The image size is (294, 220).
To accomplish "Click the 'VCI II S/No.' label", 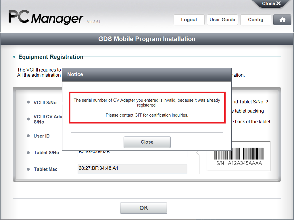I will 46,103.
